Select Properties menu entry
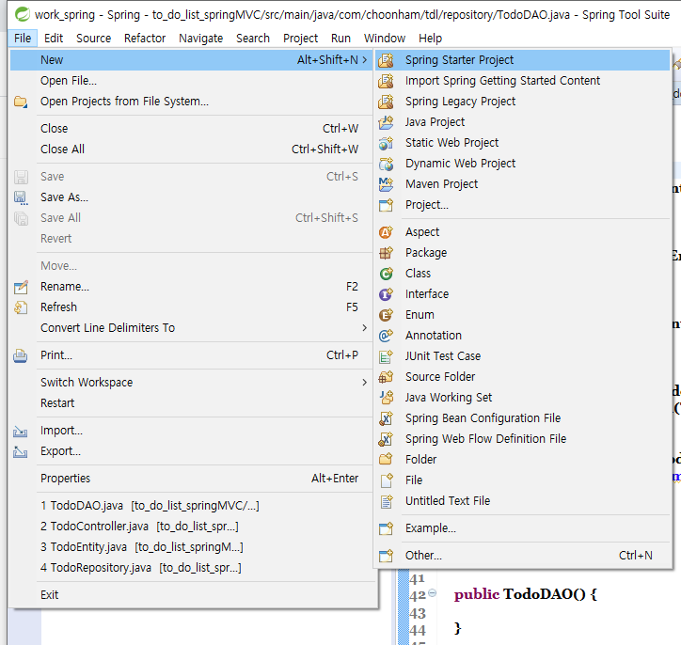Screen dimensions: 681x645 click(x=191, y=479)
